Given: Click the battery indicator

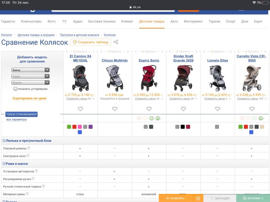Looking at the screenshot, I should [x=266, y=3].
